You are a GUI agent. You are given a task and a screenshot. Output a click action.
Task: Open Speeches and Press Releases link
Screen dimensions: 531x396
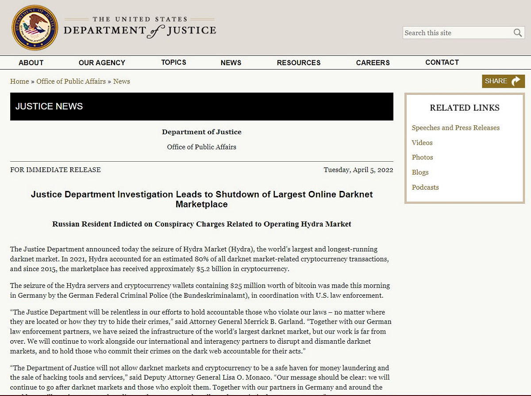pyautogui.click(x=456, y=128)
